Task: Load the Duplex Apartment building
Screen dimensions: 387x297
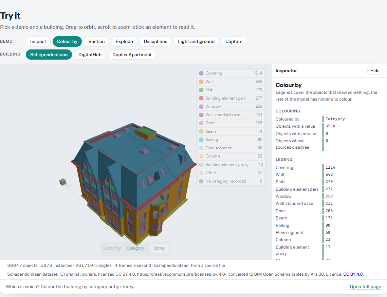Action: pos(132,55)
